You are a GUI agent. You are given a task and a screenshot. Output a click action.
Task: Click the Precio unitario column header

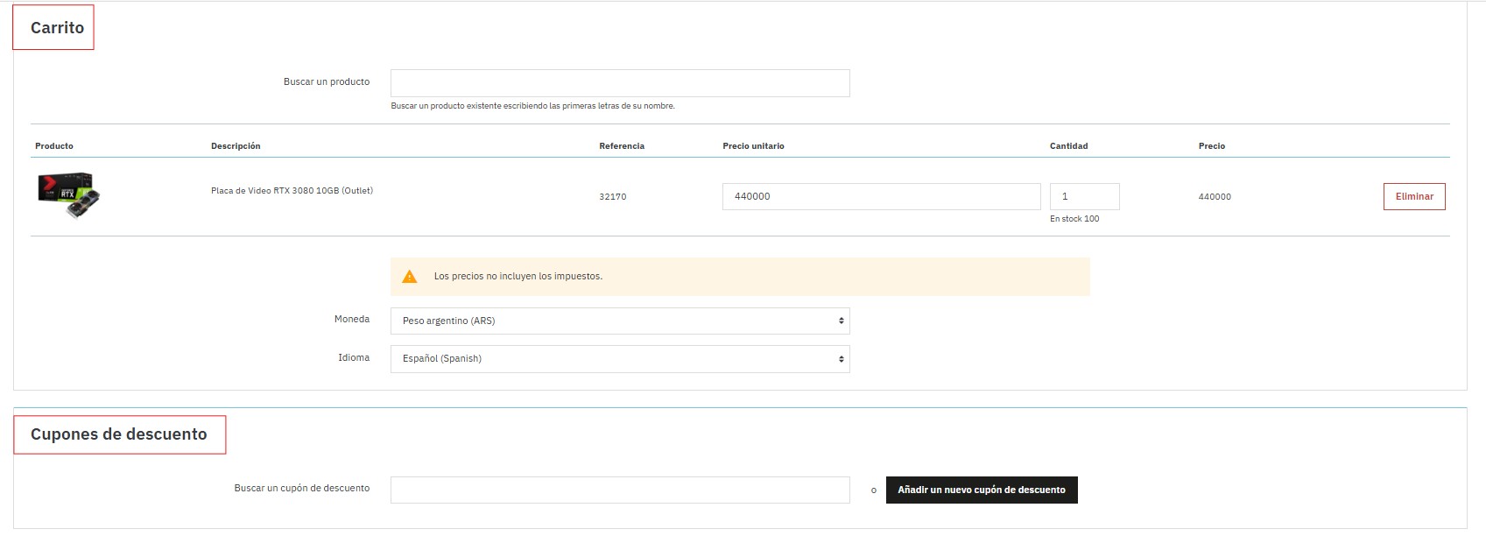(x=753, y=146)
